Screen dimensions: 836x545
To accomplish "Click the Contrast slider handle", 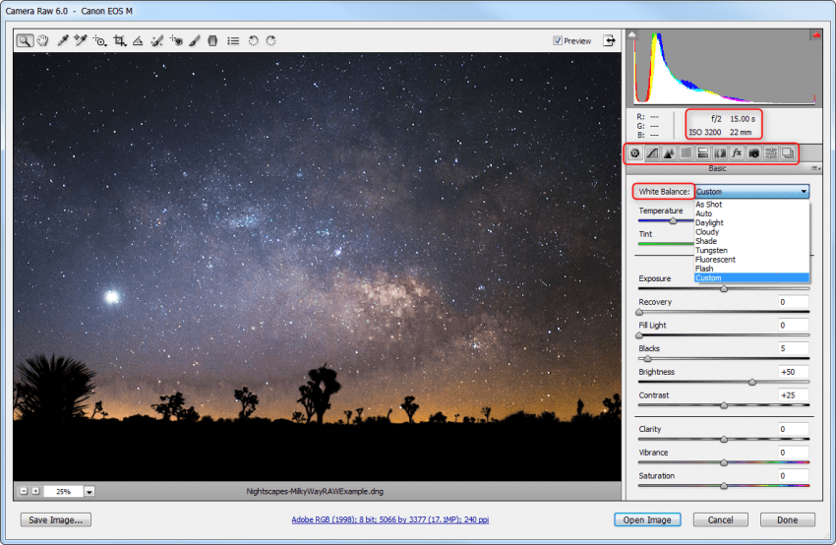I will 724,405.
